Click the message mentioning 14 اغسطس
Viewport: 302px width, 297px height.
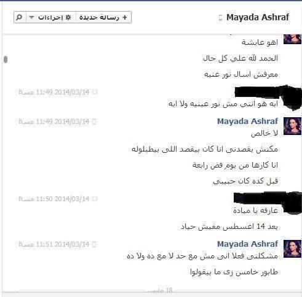(229, 226)
